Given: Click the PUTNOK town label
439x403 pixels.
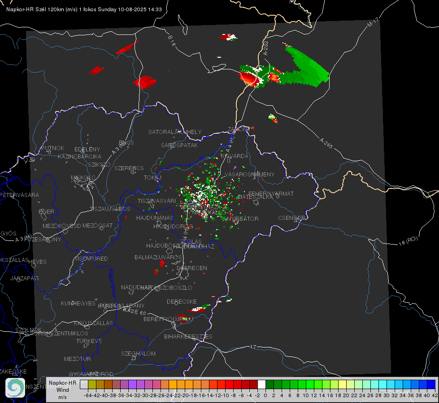Looking at the screenshot, I should coord(52,148).
